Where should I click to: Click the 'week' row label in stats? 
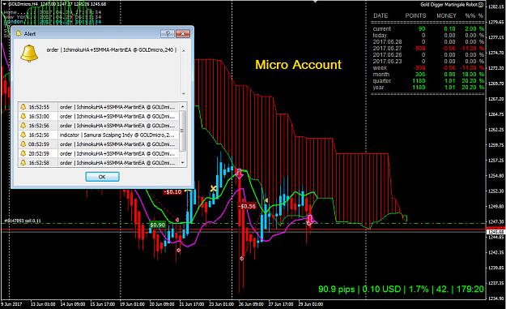point(380,68)
